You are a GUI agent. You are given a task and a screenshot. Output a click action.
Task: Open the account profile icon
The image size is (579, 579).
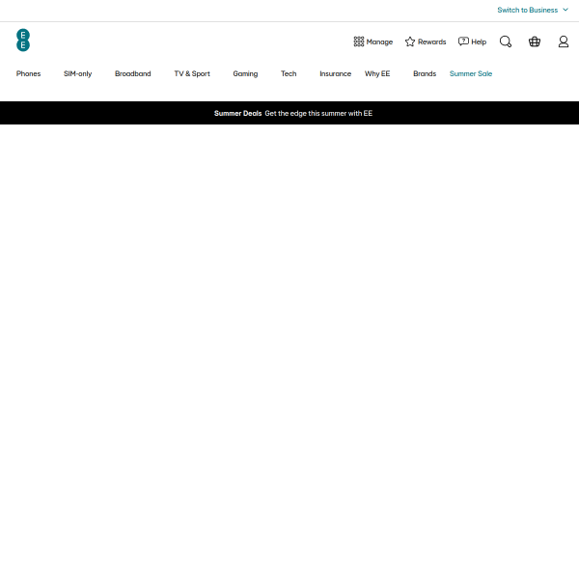coord(564,41)
